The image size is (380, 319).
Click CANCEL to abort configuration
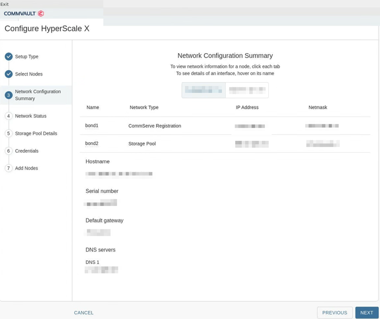point(84,312)
